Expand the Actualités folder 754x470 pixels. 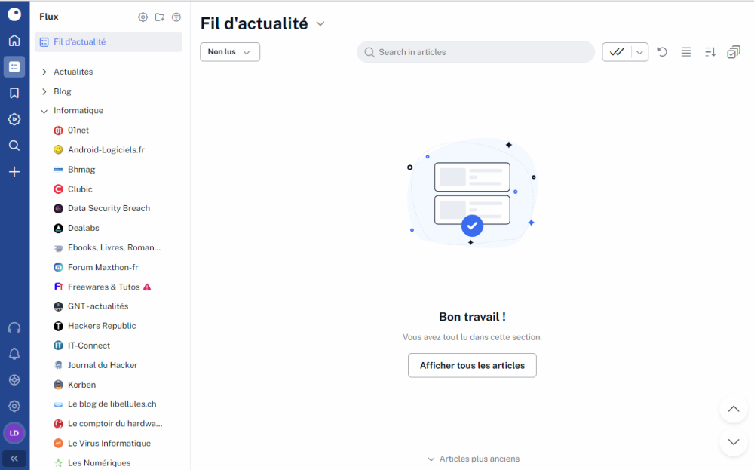click(x=44, y=72)
